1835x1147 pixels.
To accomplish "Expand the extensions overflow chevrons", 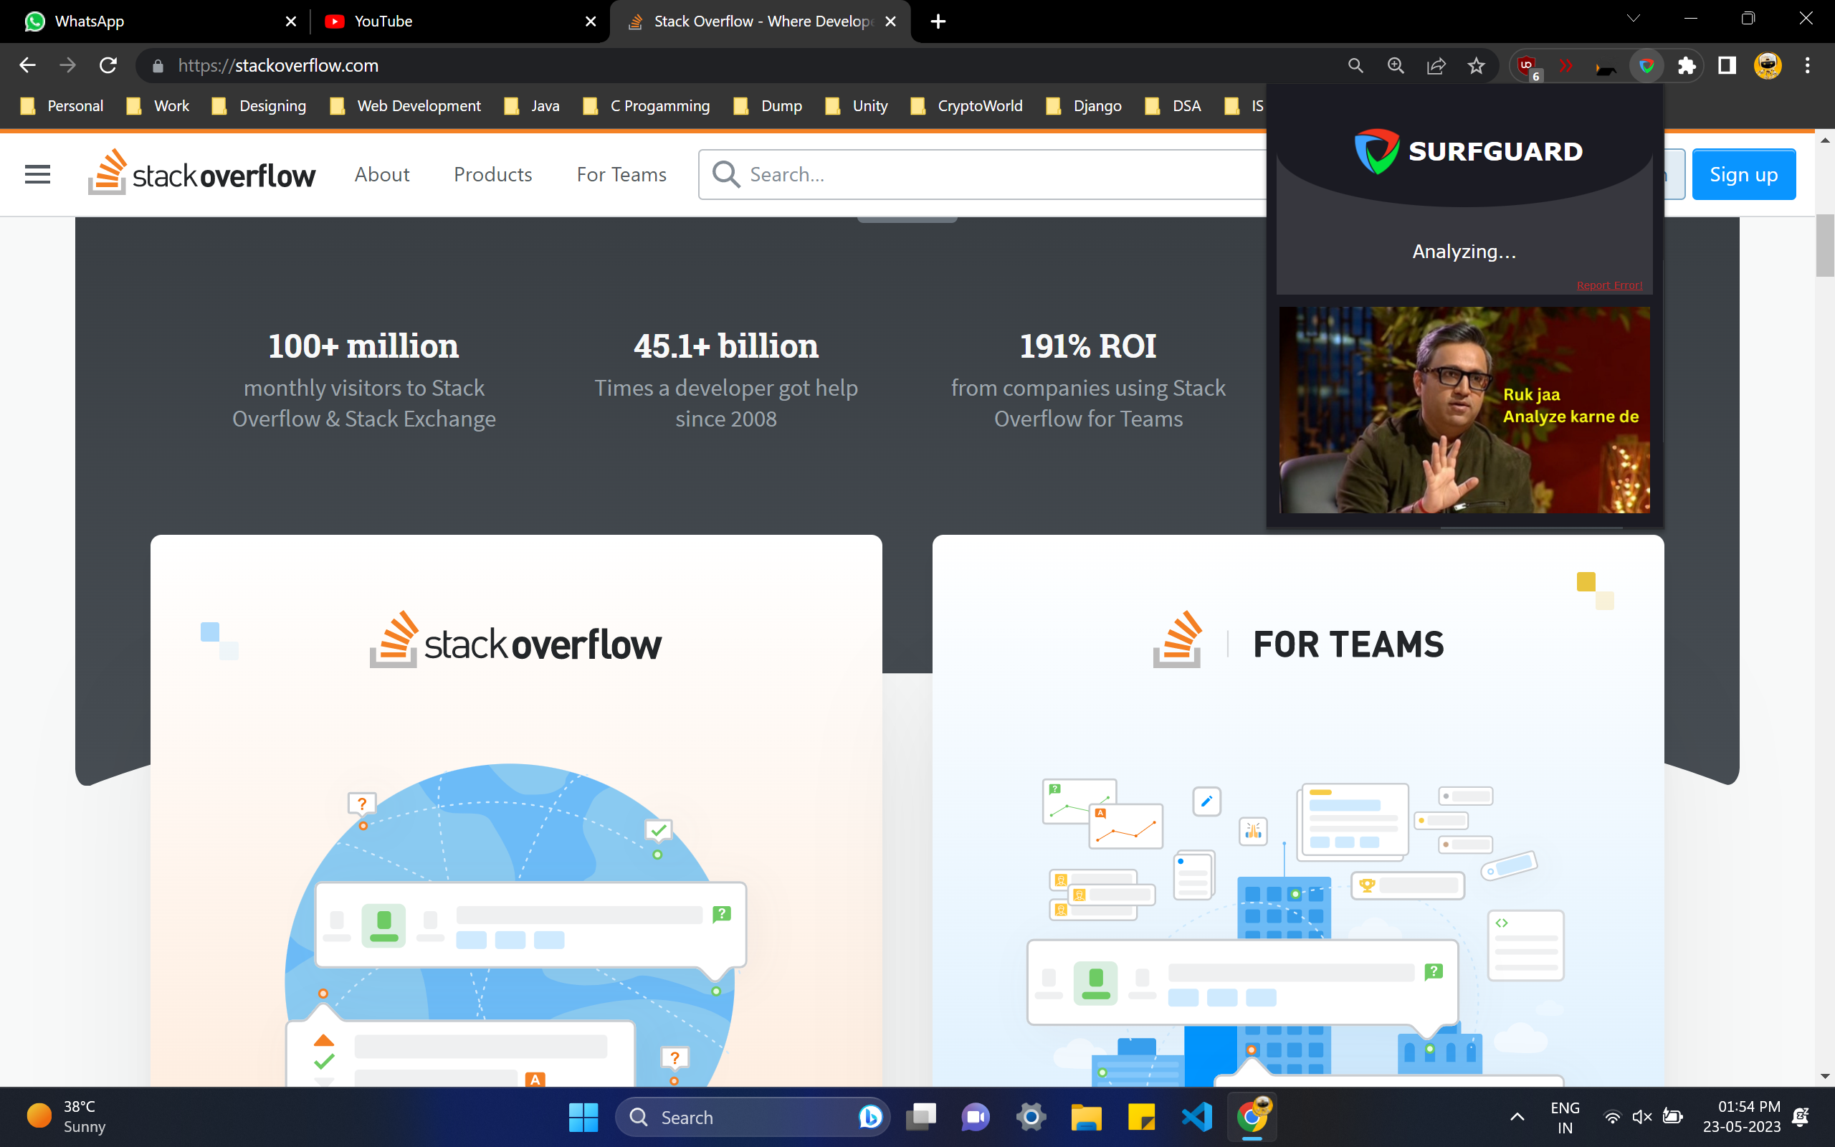I will point(1565,65).
